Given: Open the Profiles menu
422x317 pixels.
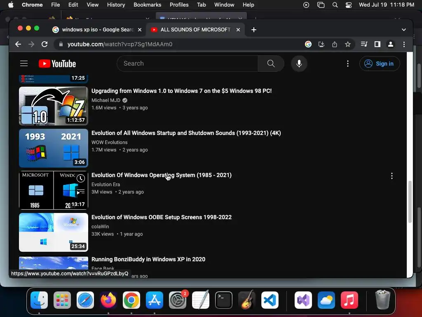Looking at the screenshot, I should click(x=179, y=5).
